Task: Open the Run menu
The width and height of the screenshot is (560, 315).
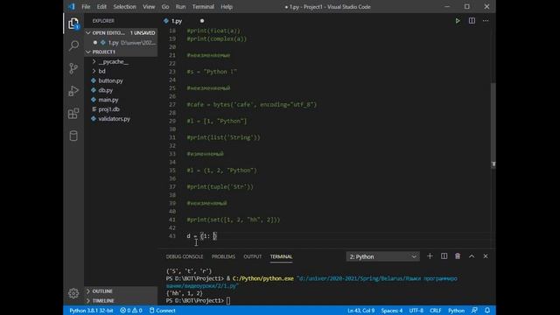Action: pos(180,6)
